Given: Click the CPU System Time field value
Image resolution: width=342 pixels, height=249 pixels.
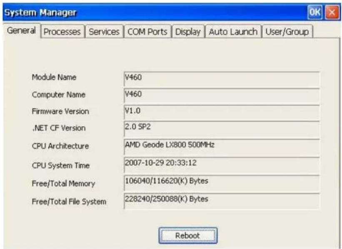Looking at the screenshot, I should [222, 165].
